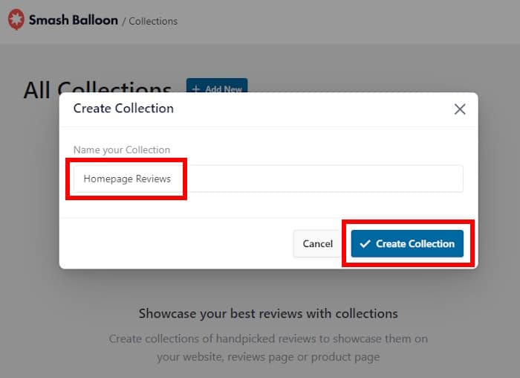The image size is (520, 378).
Task: Click the slash separator before Collections
Action: [124, 21]
